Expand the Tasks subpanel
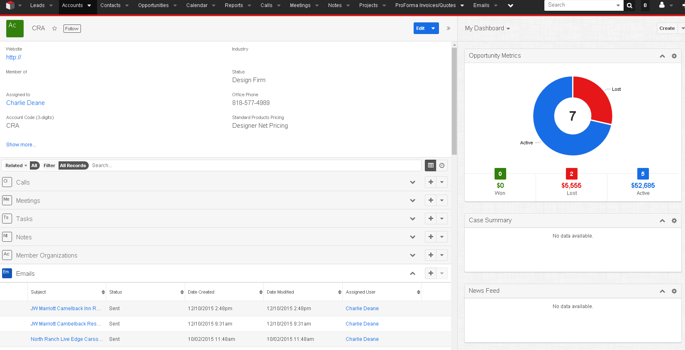Image resolution: width=685 pixels, height=350 pixels. coord(412,219)
